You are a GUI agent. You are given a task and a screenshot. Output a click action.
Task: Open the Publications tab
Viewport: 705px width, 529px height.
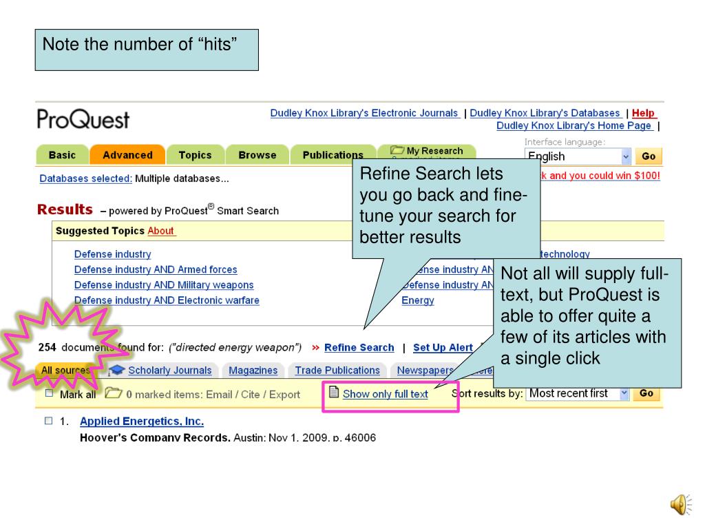tap(333, 155)
